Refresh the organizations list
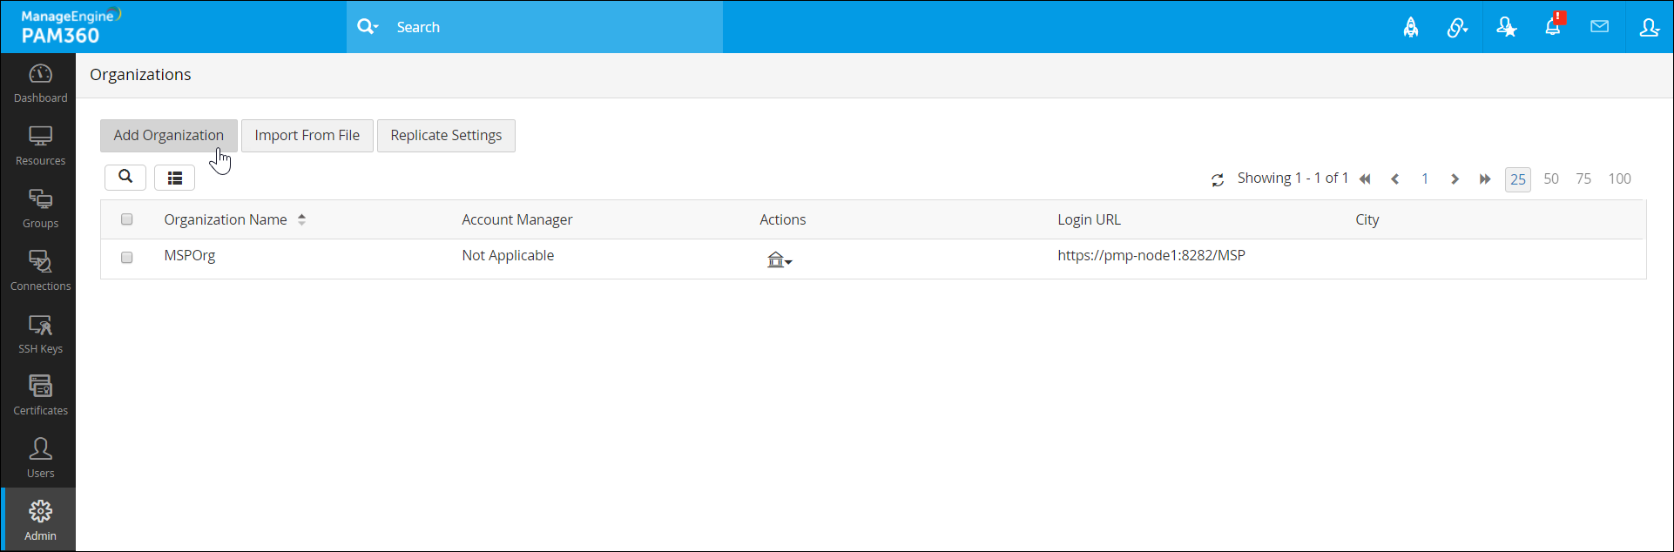This screenshot has height=552, width=1674. tap(1218, 180)
